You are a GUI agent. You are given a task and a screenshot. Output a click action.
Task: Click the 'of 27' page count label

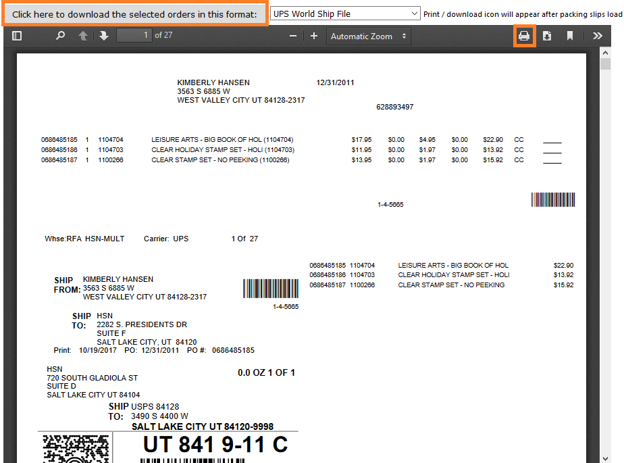click(163, 35)
